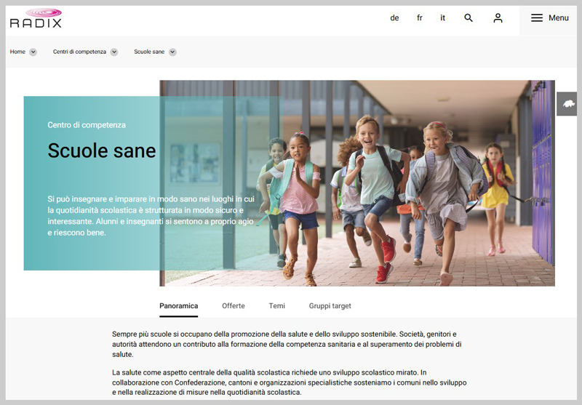This screenshot has height=405, width=582.
Task: Switch language to German (de)
Action: tap(394, 18)
